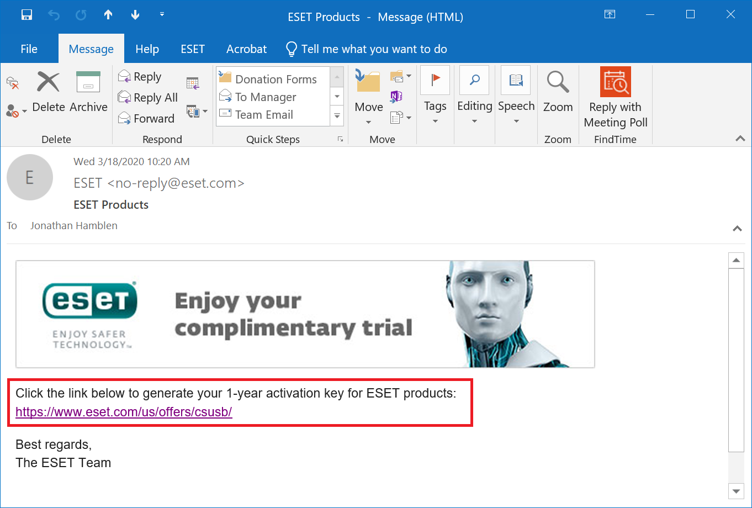Click the date Wed 3/18/2020 10:20 AM

click(x=131, y=162)
